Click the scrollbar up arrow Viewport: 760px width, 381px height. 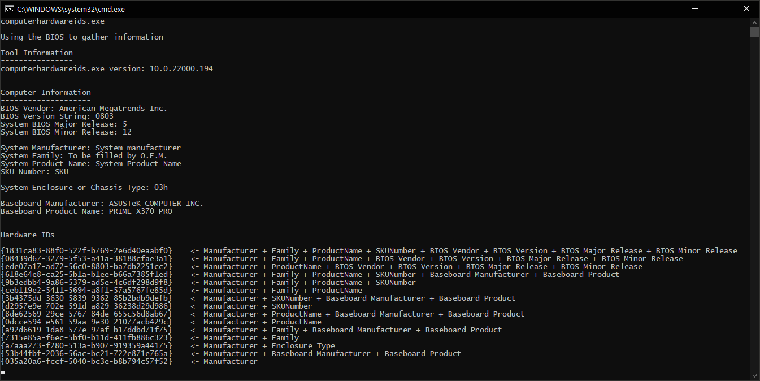(754, 22)
